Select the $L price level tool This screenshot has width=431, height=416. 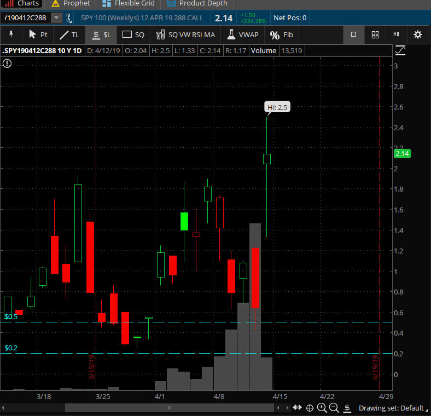tap(102, 34)
